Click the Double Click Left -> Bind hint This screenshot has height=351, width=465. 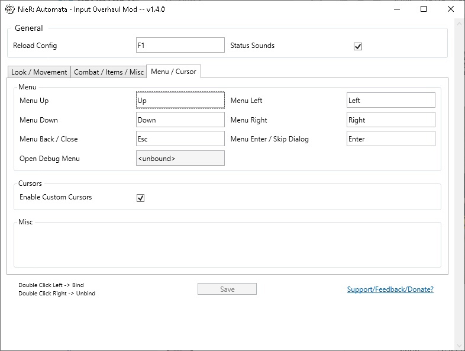[51, 285]
